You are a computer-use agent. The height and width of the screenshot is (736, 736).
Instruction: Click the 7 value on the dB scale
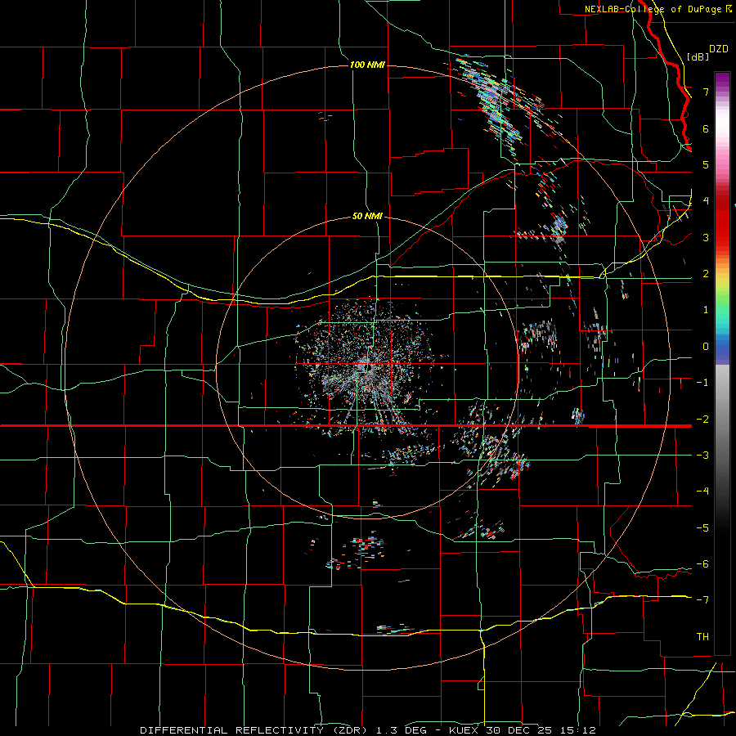[x=706, y=92]
